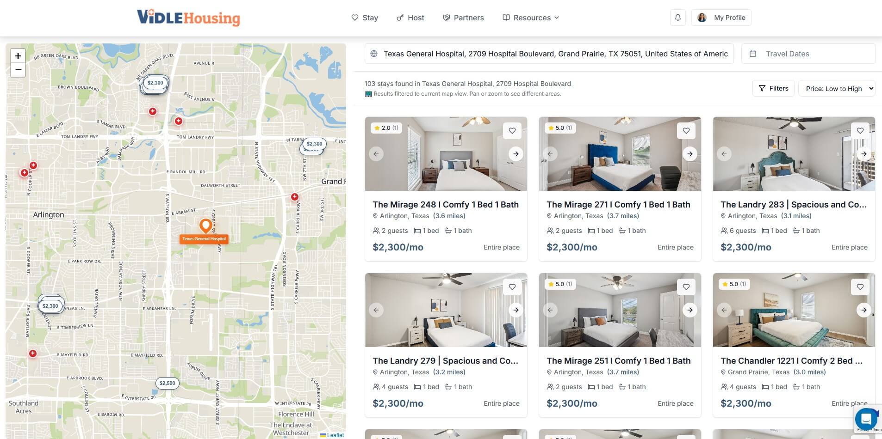The image size is (882, 439).
Task: Open The Landry 279 listing photo
Action: 446,310
